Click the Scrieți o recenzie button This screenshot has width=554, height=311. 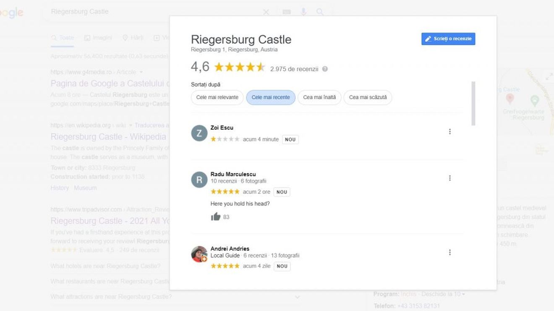coord(448,39)
